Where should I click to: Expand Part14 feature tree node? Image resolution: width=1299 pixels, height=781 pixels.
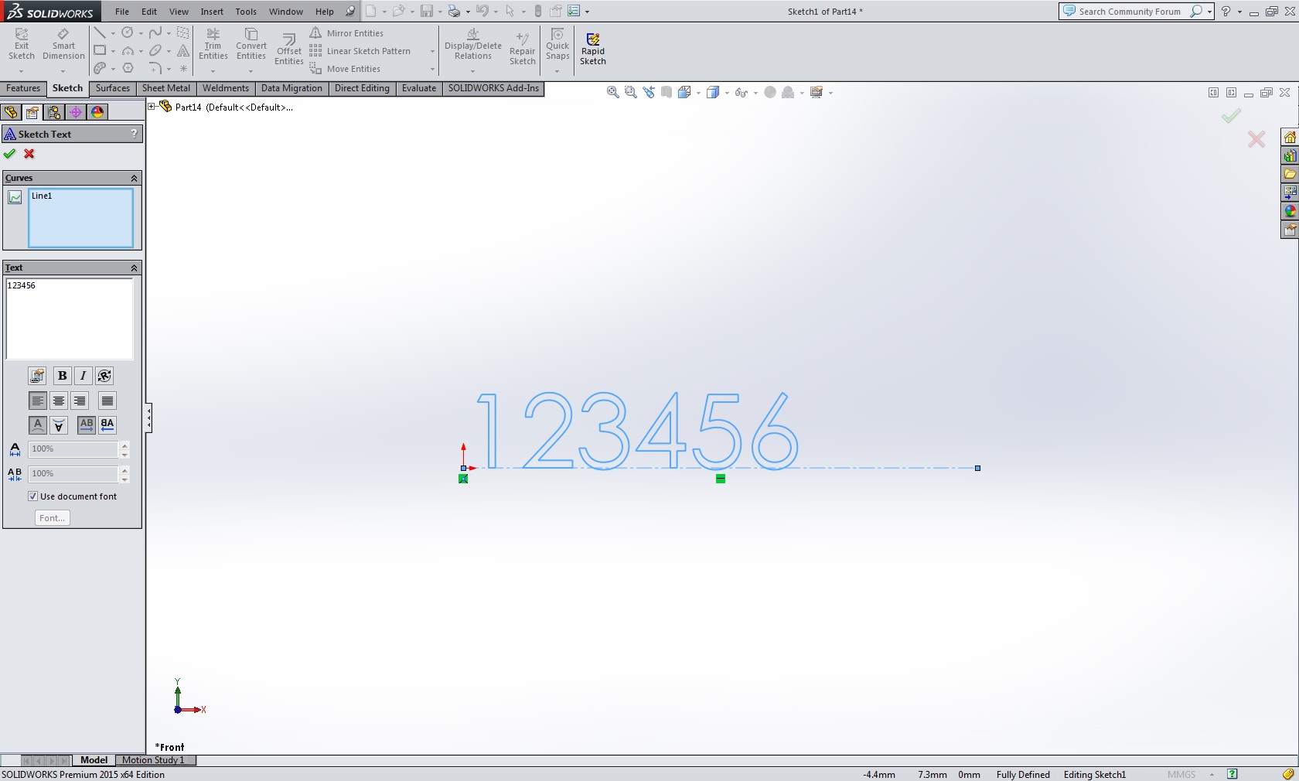(152, 107)
